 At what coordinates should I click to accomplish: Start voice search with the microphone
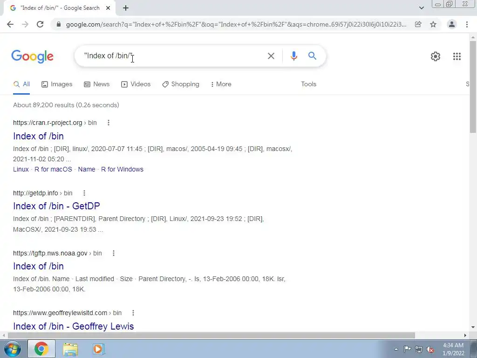(x=293, y=56)
